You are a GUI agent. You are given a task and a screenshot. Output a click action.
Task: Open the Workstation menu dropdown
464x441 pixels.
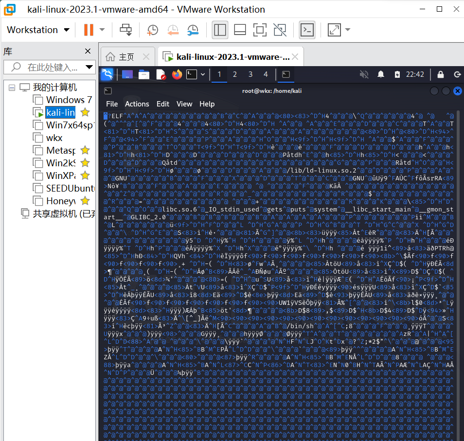[x=38, y=30]
